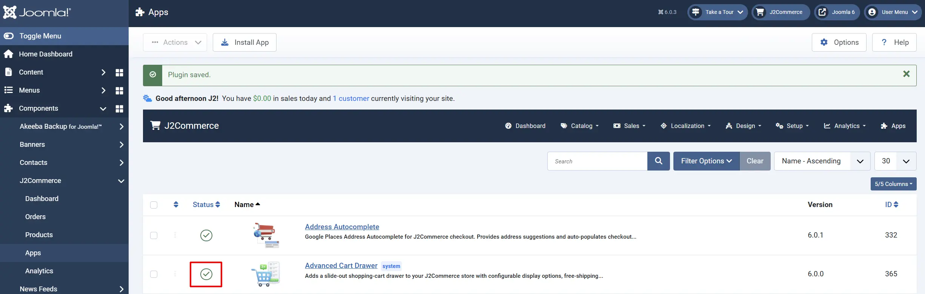Open Components dashboard grid icon
Viewport: 925px width, 294px height.
119,108
